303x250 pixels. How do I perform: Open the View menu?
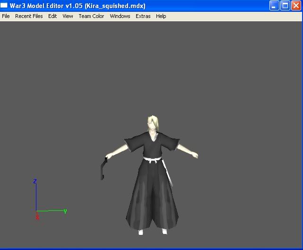point(68,16)
